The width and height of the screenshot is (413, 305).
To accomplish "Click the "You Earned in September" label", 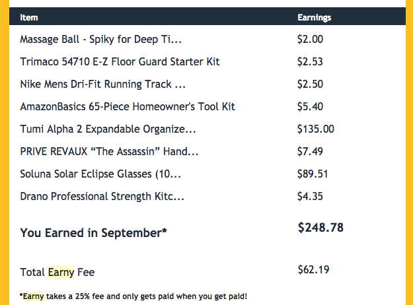I will [x=93, y=232].
